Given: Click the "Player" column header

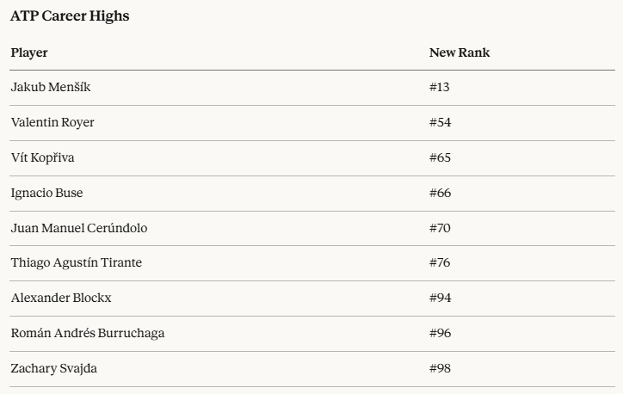Looking at the screenshot, I should pos(29,52).
